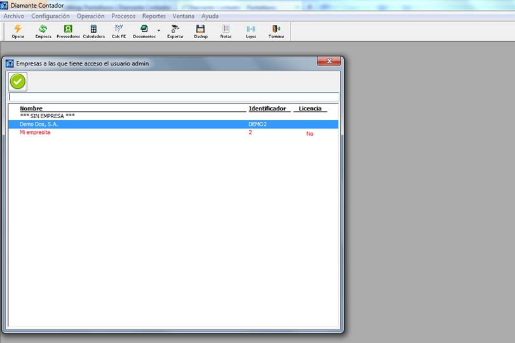515x343 pixels.
Task: Open the Calc FE tool
Action: (118, 32)
